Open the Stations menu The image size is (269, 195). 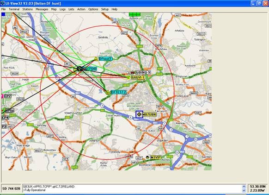tap(27, 9)
